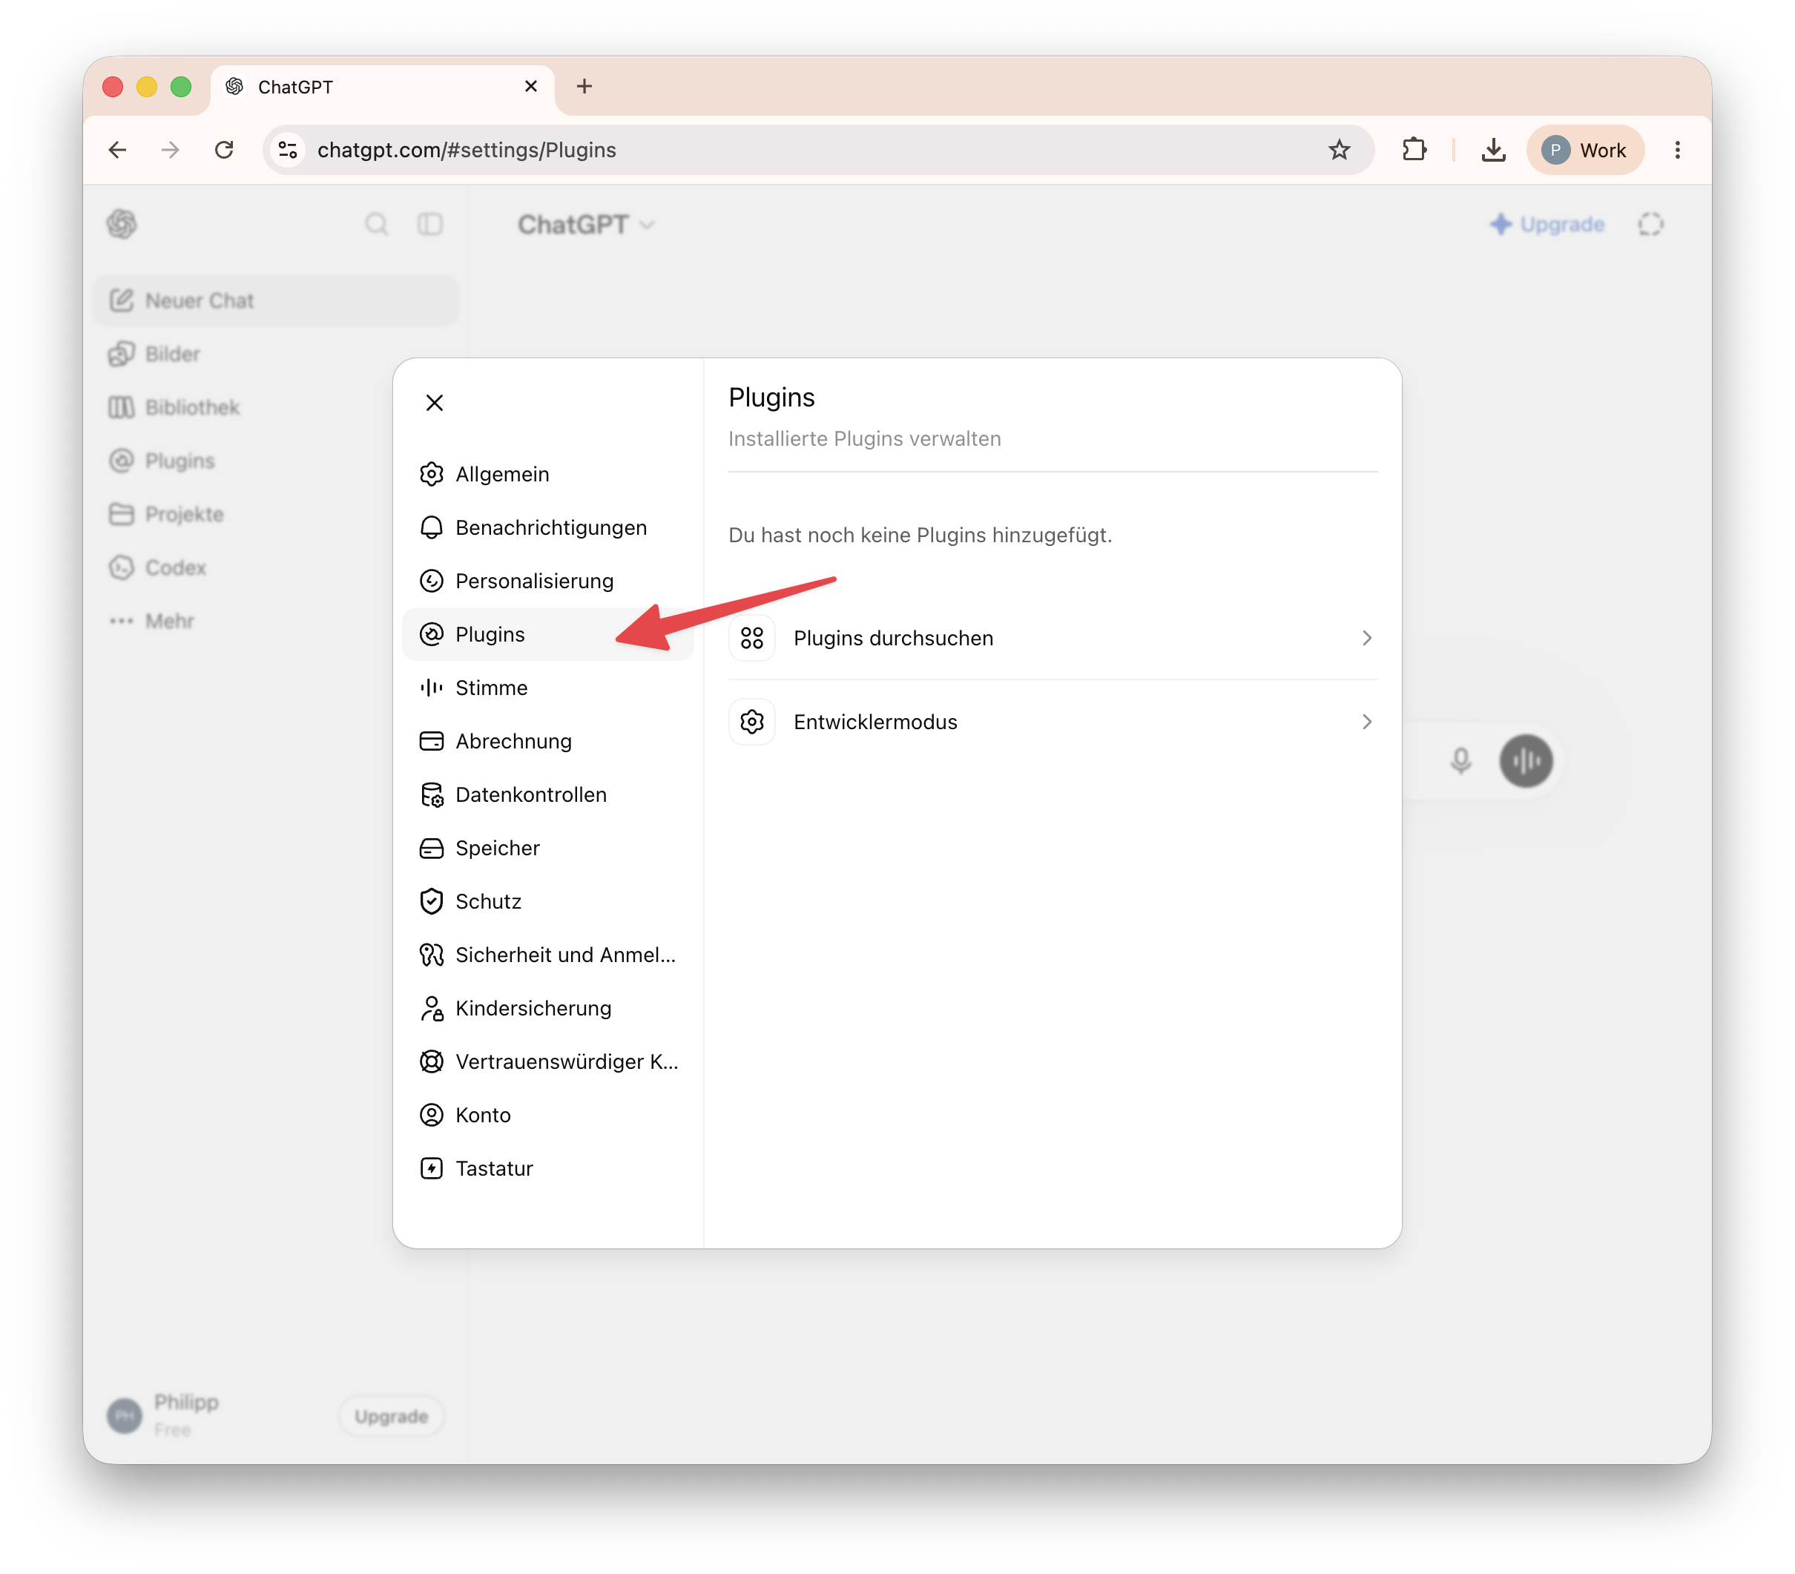Reload the page

(x=224, y=150)
